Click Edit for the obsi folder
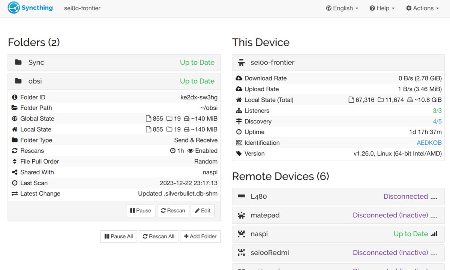 tap(202, 211)
